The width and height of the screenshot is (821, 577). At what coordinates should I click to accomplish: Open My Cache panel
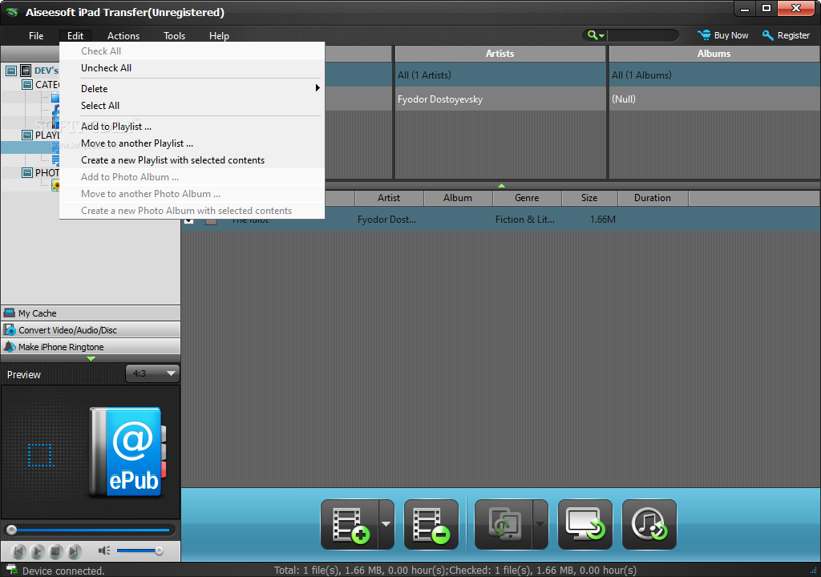[91, 313]
